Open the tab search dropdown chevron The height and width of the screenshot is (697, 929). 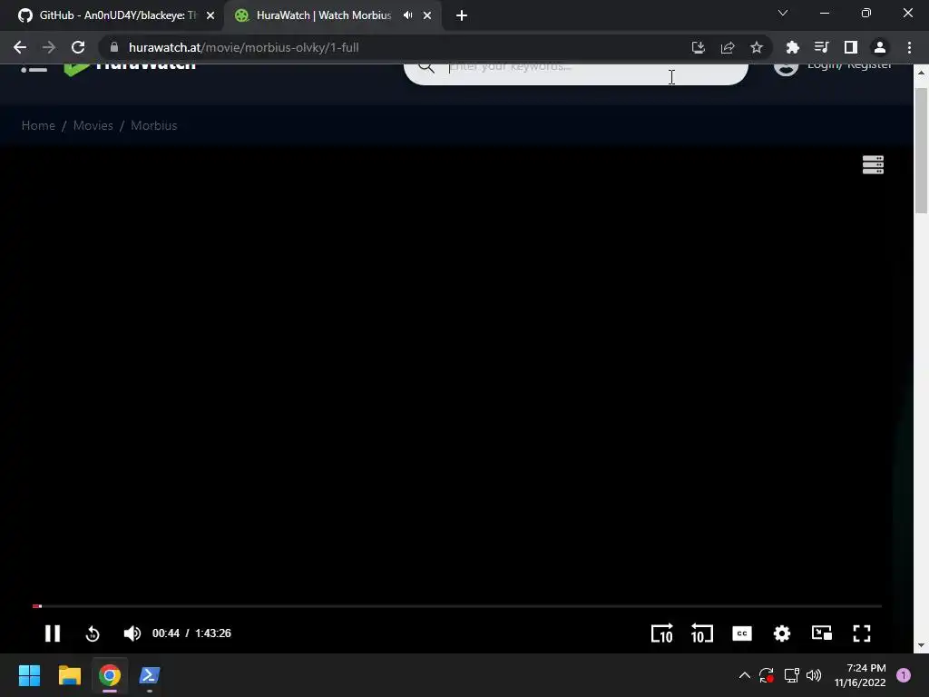pyautogui.click(x=783, y=13)
